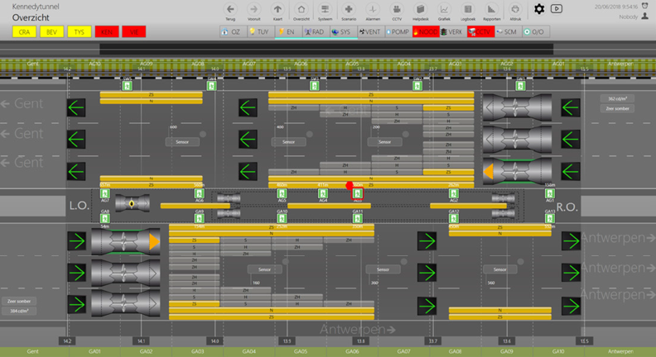
Task: Open the Logboek icon
Action: tap(468, 9)
